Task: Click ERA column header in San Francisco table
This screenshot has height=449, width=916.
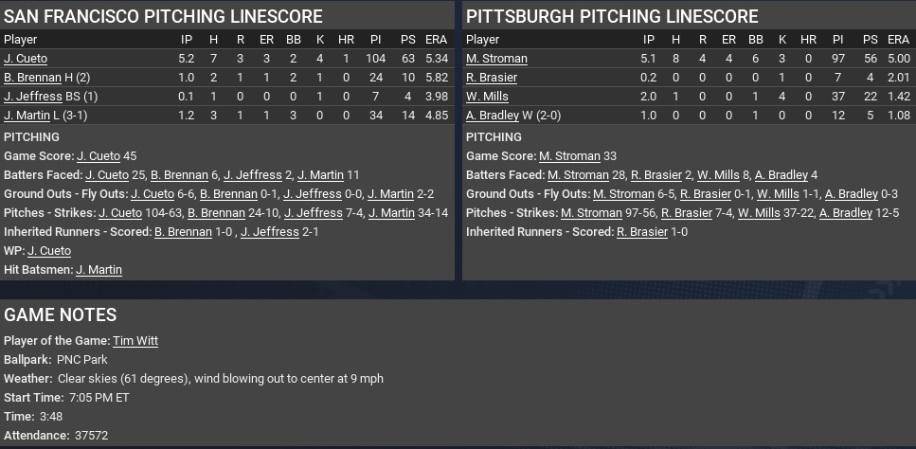Action: (437, 40)
